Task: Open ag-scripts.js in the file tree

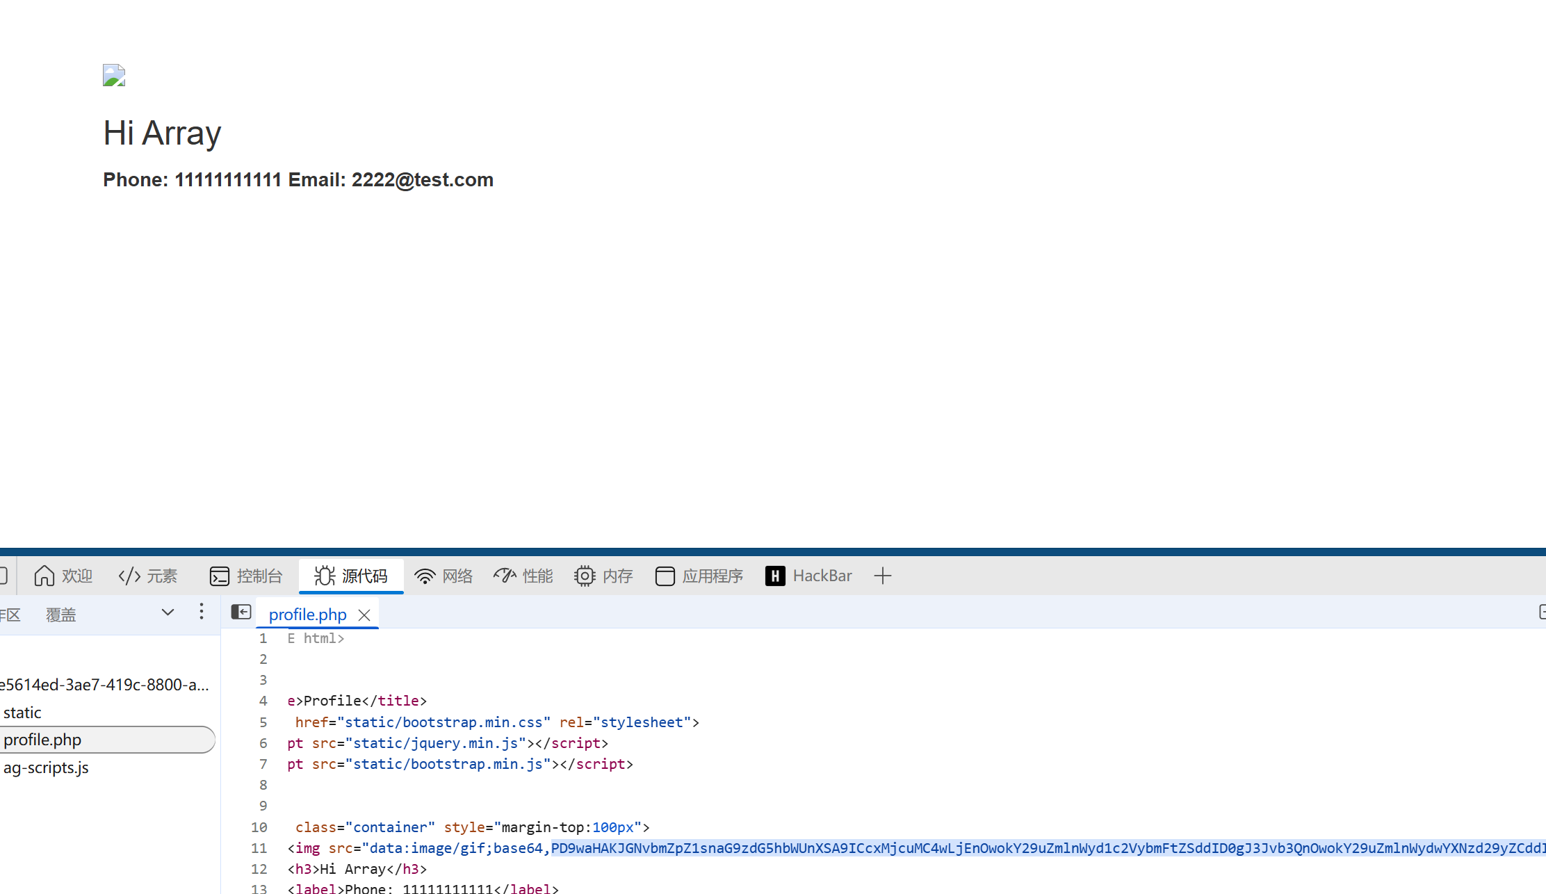Action: click(x=46, y=767)
